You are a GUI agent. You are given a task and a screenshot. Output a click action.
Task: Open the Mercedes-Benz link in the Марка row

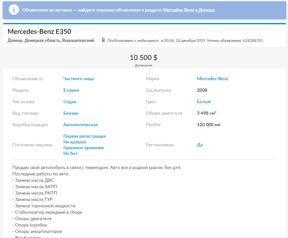point(212,79)
